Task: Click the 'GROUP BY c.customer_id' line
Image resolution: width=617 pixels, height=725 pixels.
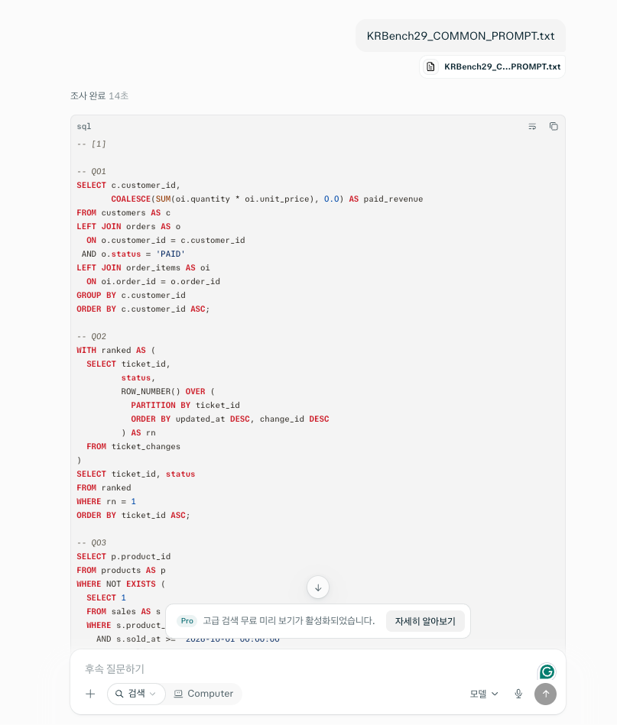Action: click(x=131, y=295)
